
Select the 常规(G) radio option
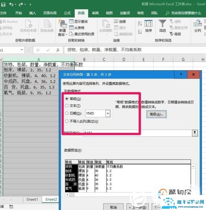(x=67, y=99)
